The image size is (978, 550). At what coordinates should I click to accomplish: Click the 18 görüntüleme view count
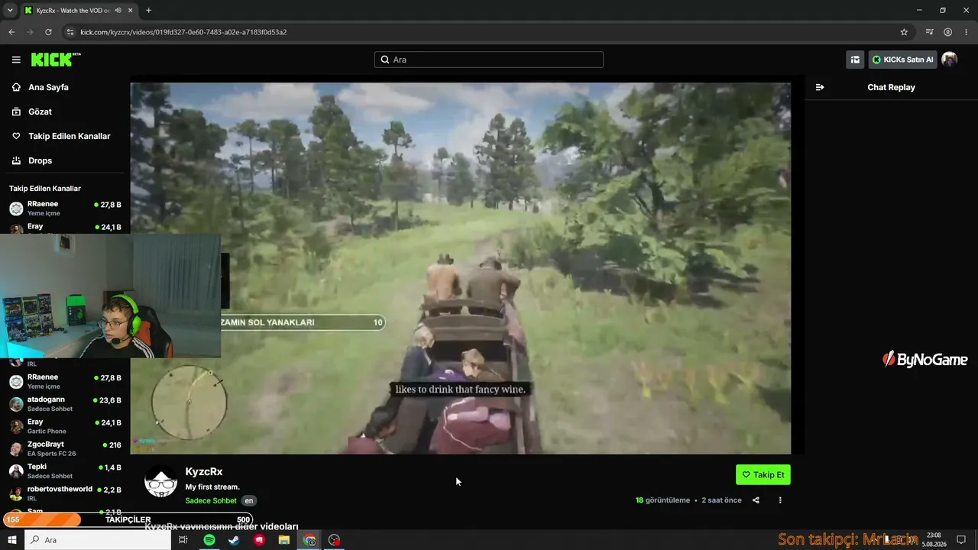pyautogui.click(x=663, y=500)
